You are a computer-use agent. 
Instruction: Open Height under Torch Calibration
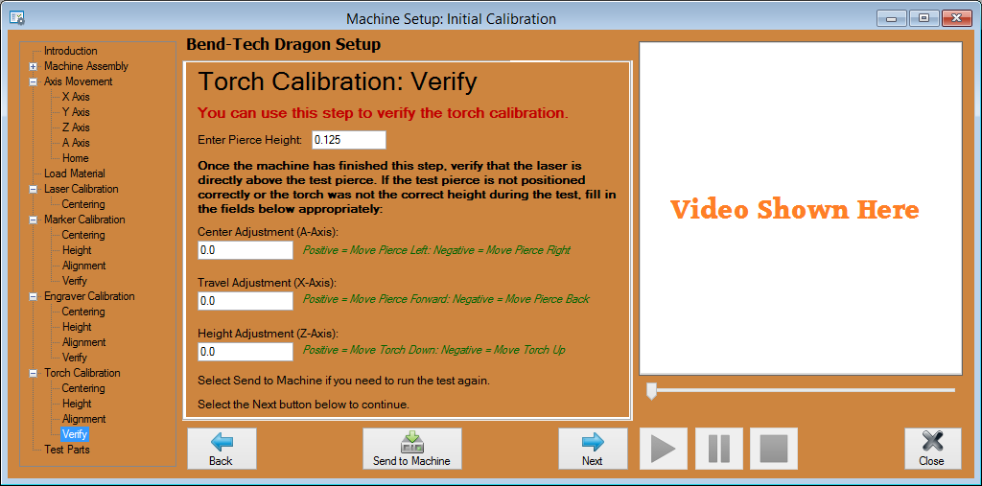(77, 404)
